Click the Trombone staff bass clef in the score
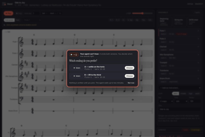Viewport: 205px width, 137px height. point(21,99)
